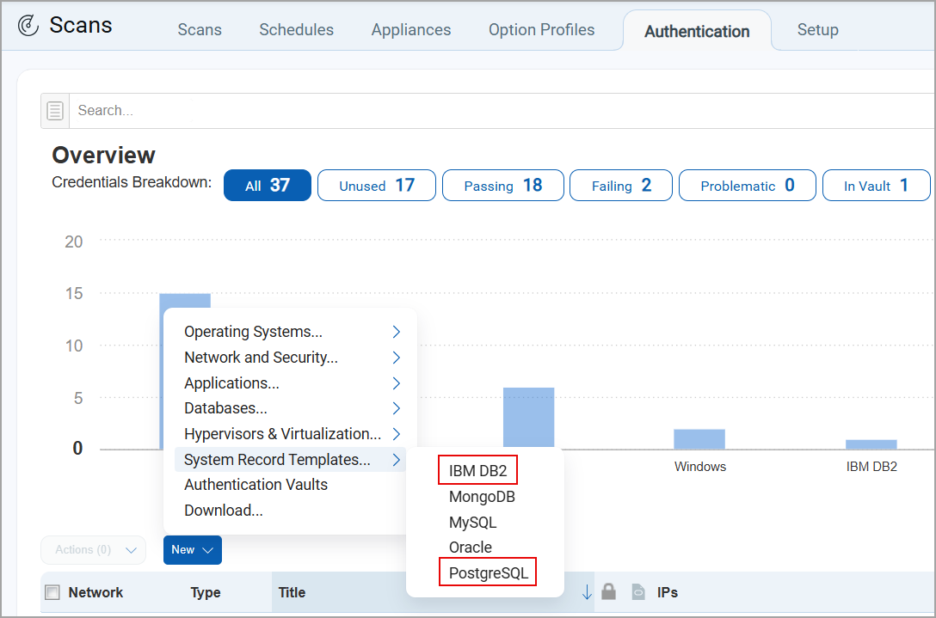
Task: Expand System Record Templates submenu arrow
Action: pyautogui.click(x=397, y=459)
